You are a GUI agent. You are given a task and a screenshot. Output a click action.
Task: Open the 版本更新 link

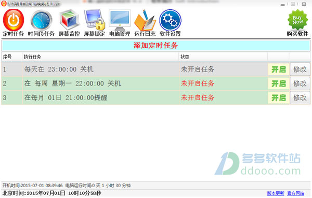click(276, 193)
